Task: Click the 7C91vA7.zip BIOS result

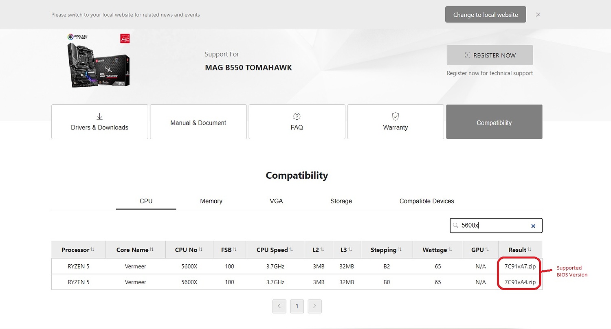Action: [520, 267]
